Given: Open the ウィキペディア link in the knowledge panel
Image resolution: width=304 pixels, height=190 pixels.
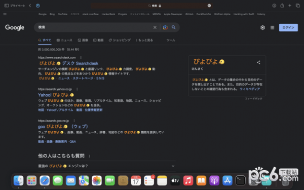Looking at the screenshot, I should coord(250,89).
